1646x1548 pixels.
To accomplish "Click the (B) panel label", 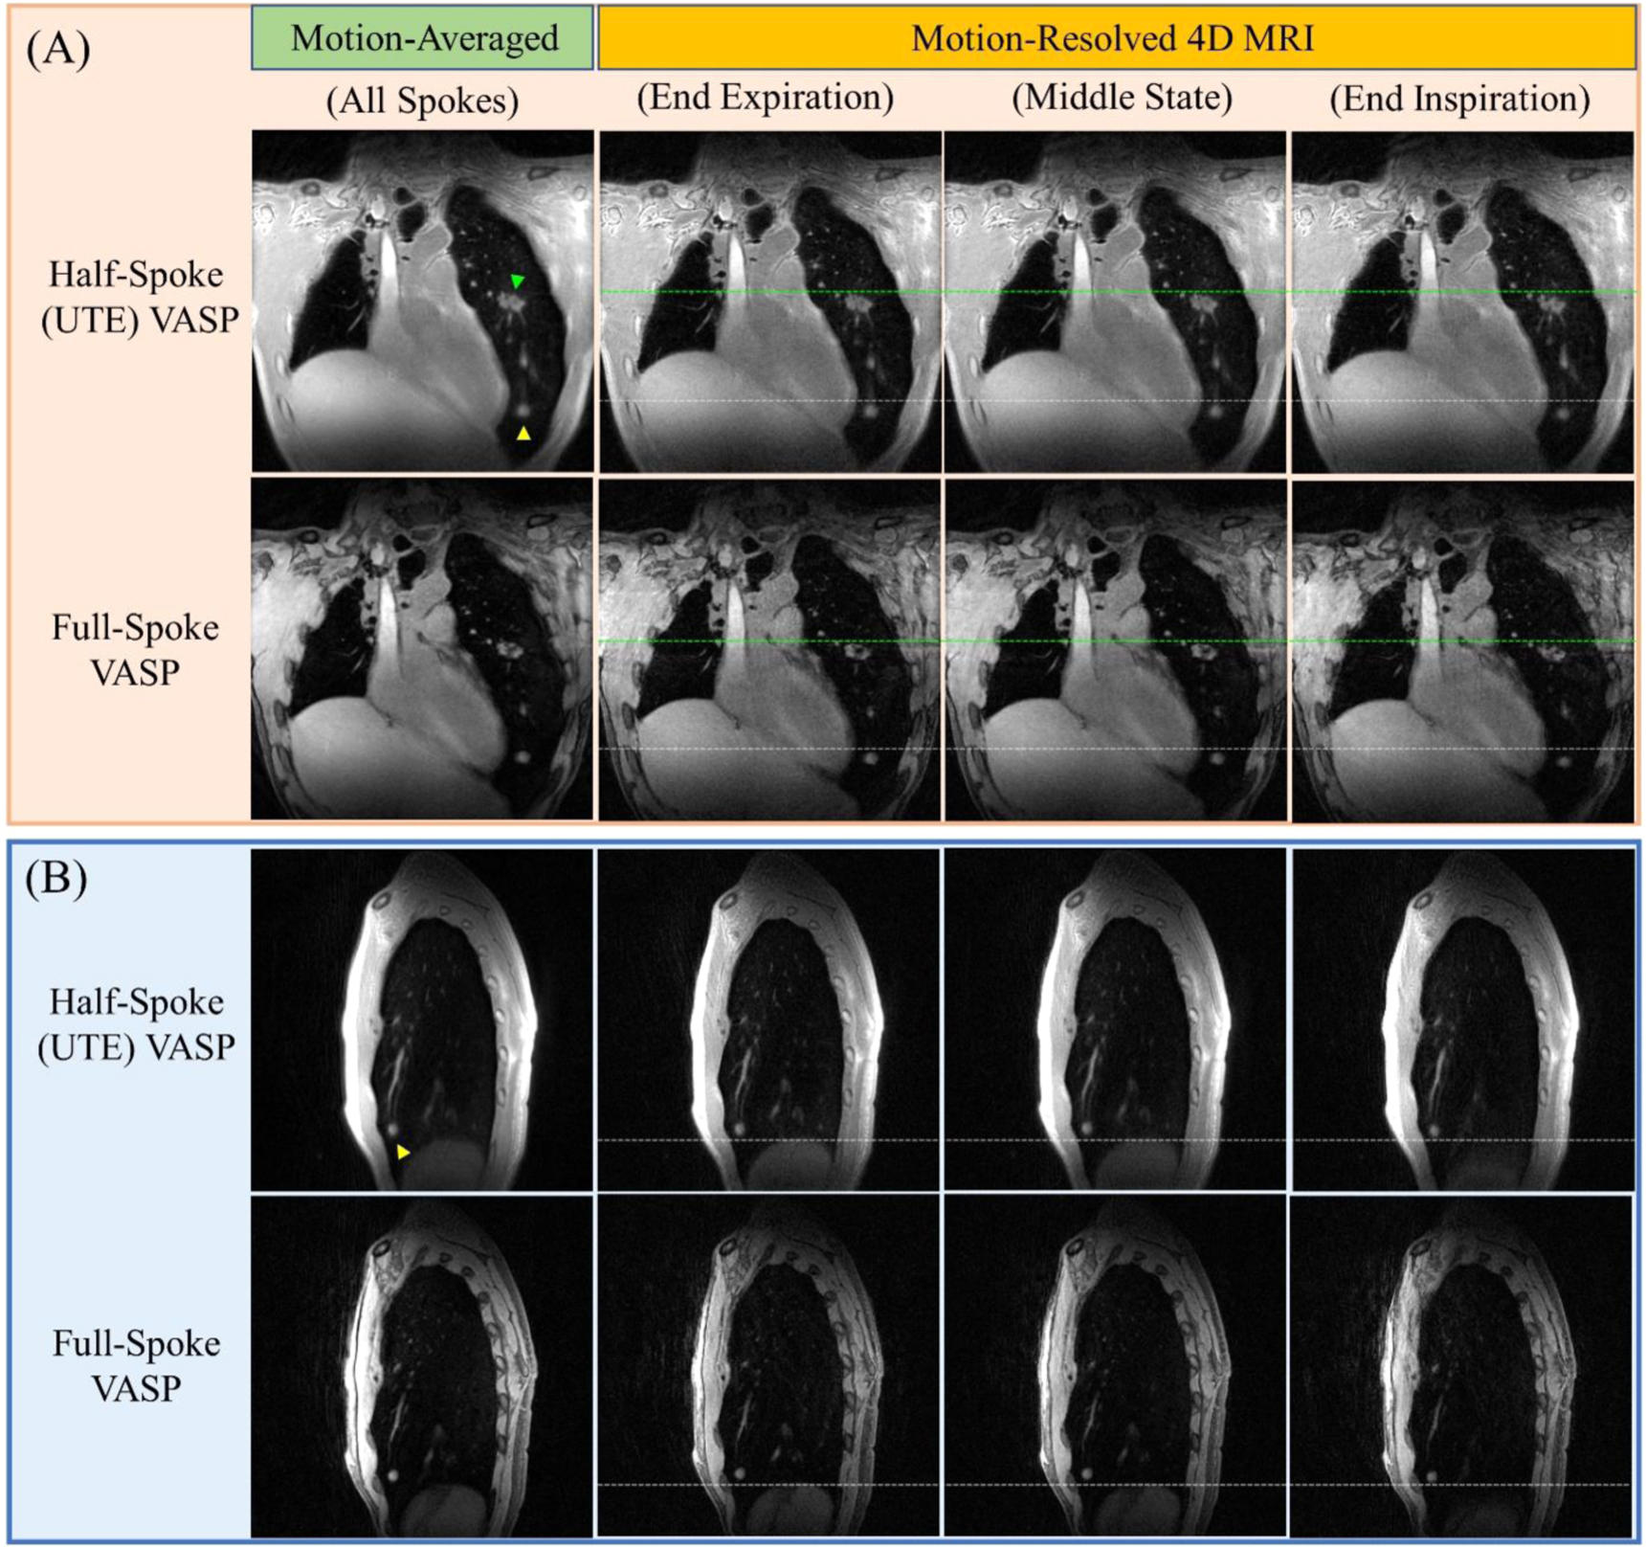I will tap(56, 877).
